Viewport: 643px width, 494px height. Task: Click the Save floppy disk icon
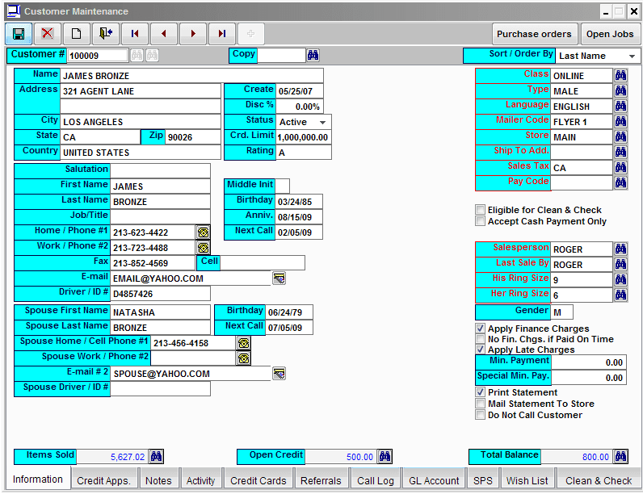[x=19, y=34]
